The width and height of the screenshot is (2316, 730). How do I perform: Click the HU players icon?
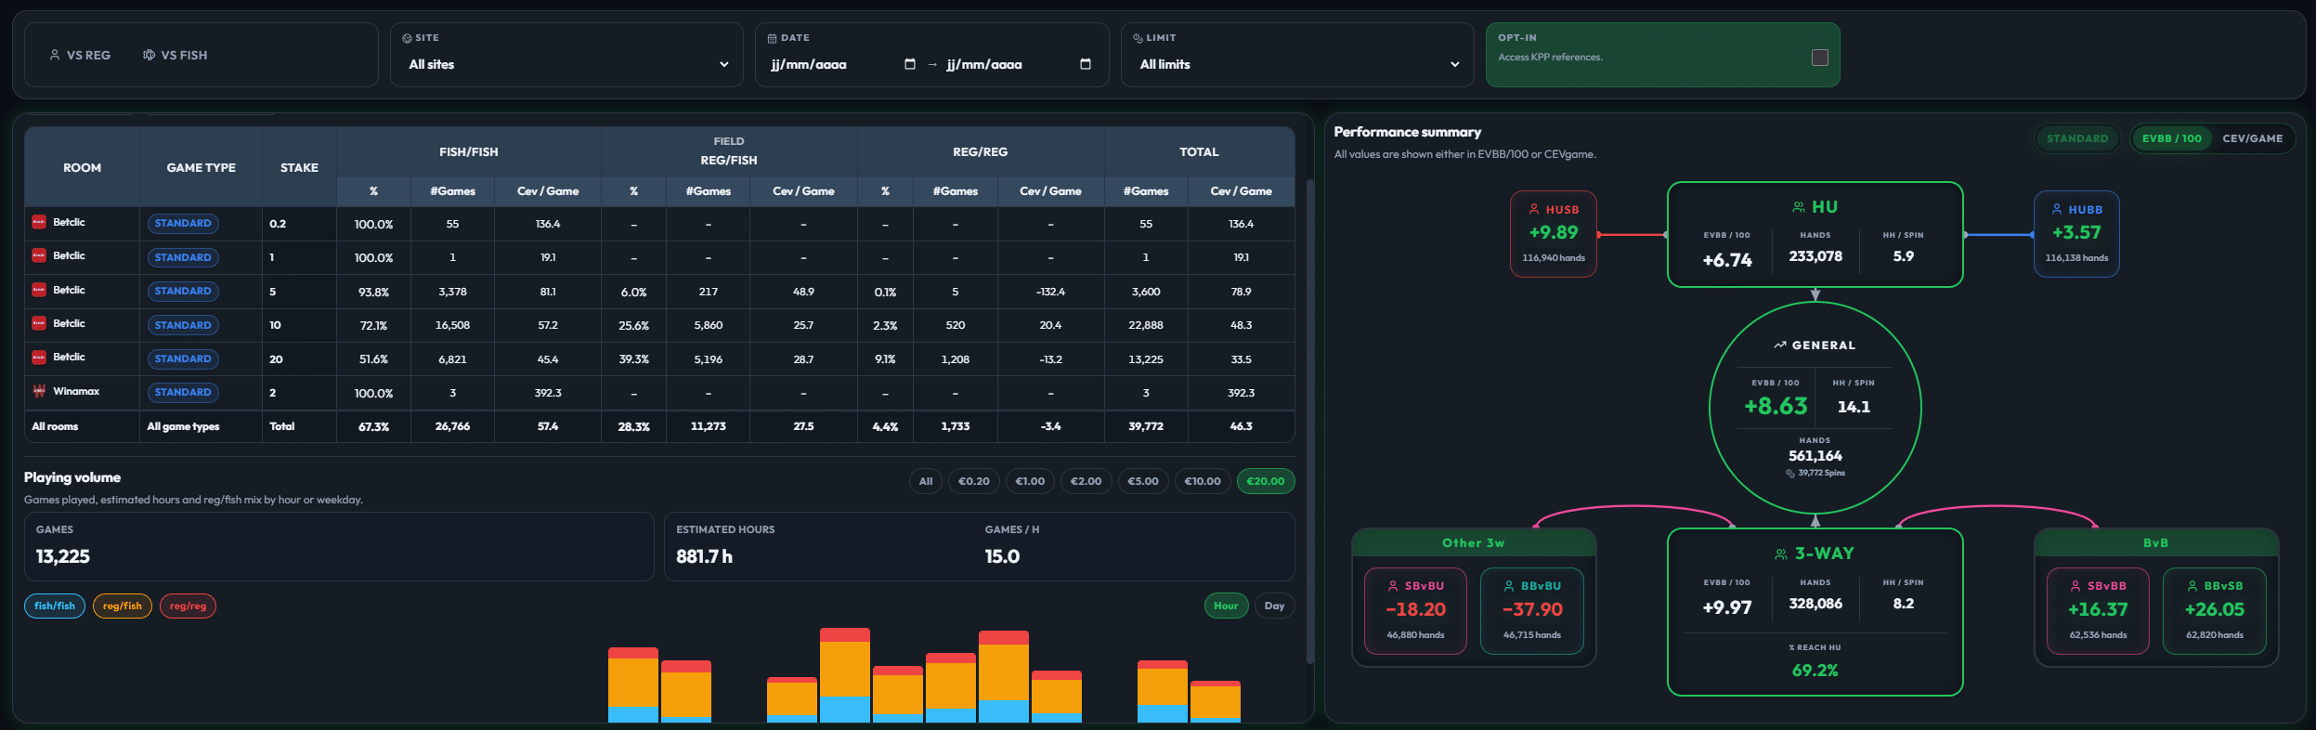pyautogui.click(x=1799, y=207)
